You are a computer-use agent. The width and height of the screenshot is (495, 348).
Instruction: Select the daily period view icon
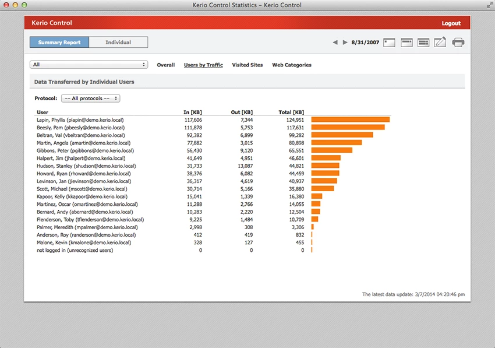pyautogui.click(x=390, y=43)
